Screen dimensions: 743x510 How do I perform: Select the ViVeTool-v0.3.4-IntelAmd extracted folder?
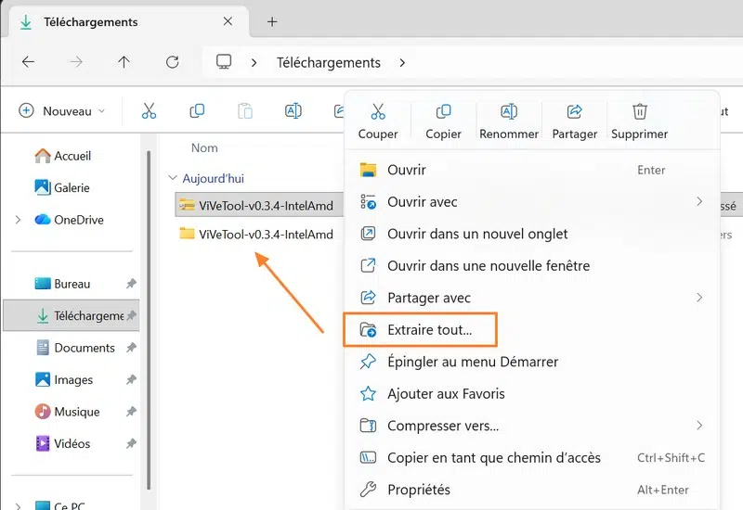(265, 235)
